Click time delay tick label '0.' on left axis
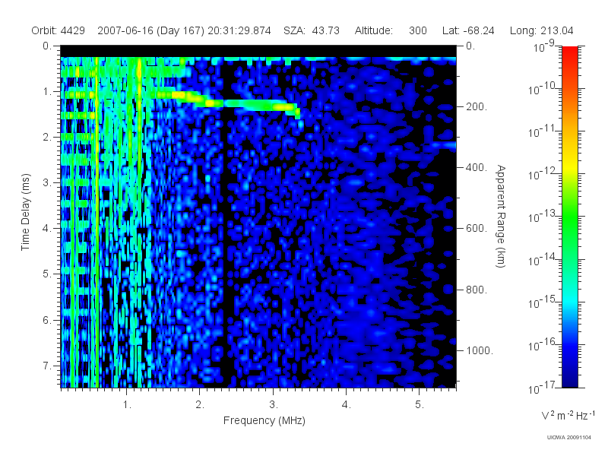The width and height of the screenshot is (608, 456). click(x=47, y=46)
